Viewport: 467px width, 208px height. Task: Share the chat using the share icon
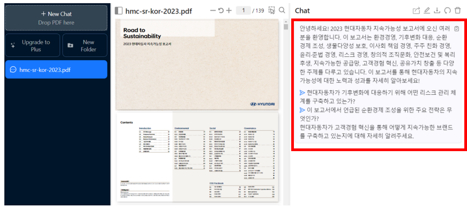click(x=416, y=11)
